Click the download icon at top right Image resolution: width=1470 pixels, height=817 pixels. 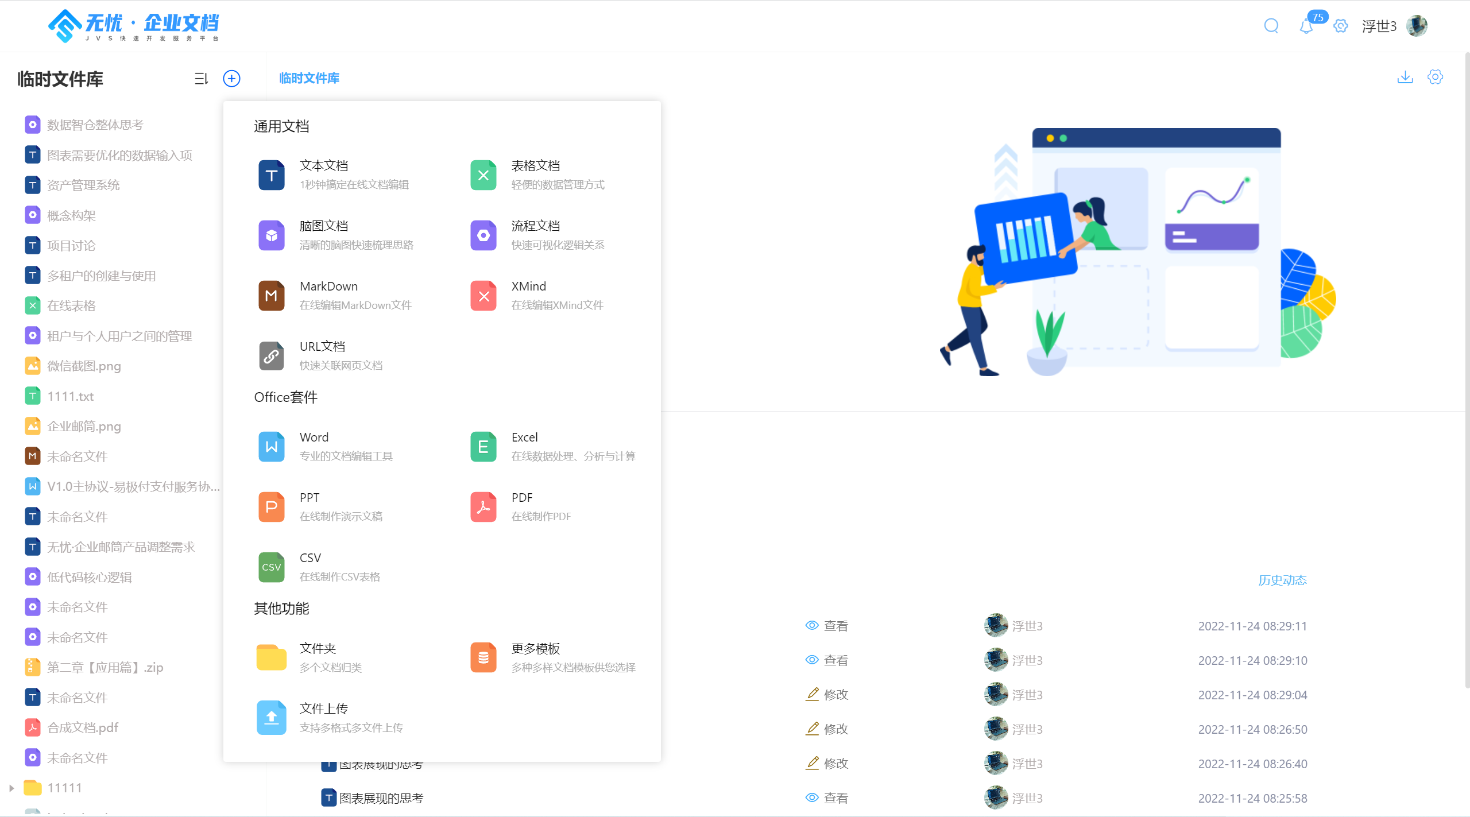pos(1405,77)
